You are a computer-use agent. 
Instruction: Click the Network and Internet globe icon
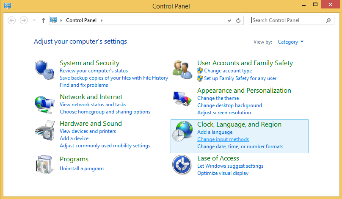coord(44,105)
